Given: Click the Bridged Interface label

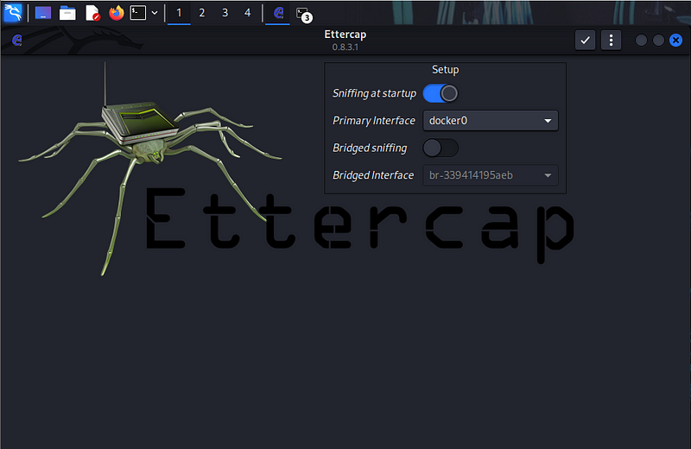Looking at the screenshot, I should (x=373, y=175).
